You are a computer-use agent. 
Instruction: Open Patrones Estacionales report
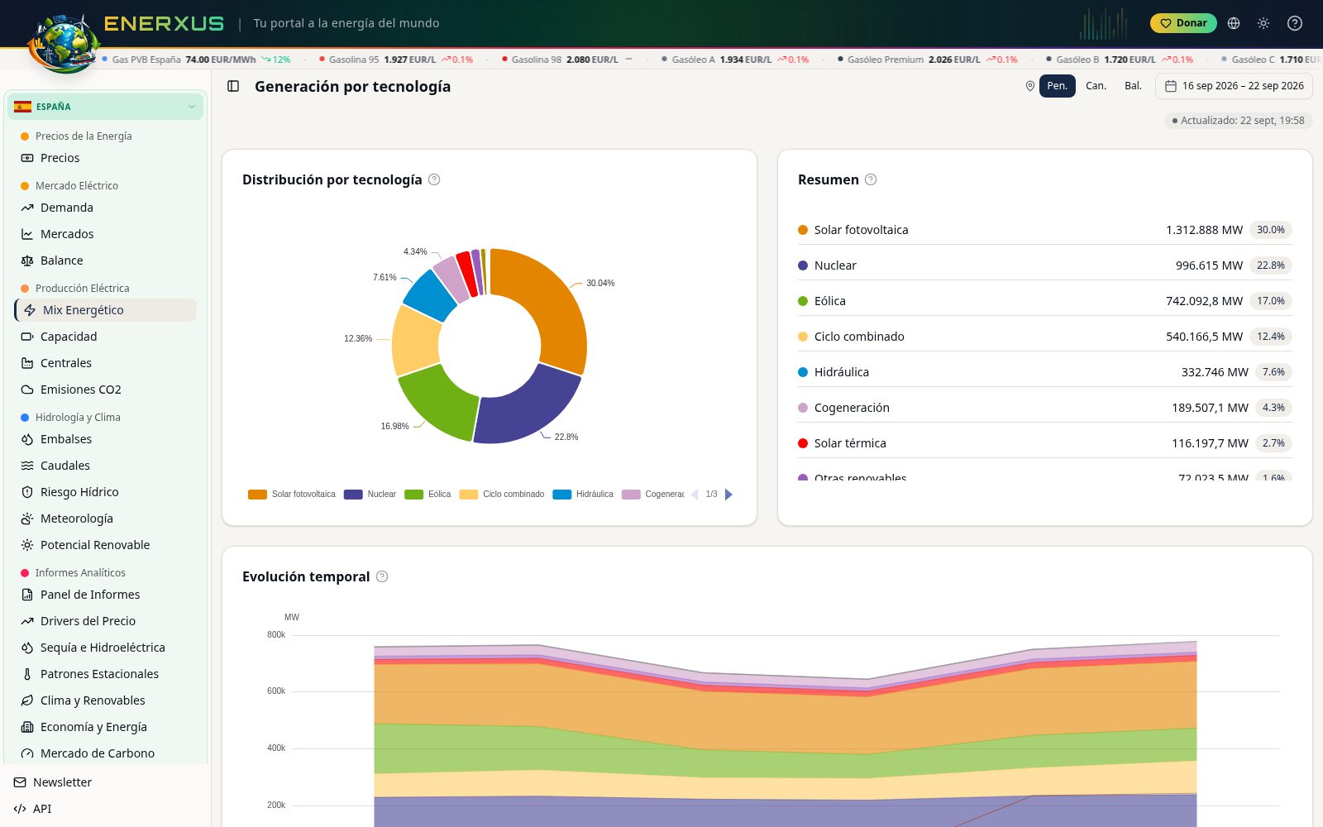[106, 674]
